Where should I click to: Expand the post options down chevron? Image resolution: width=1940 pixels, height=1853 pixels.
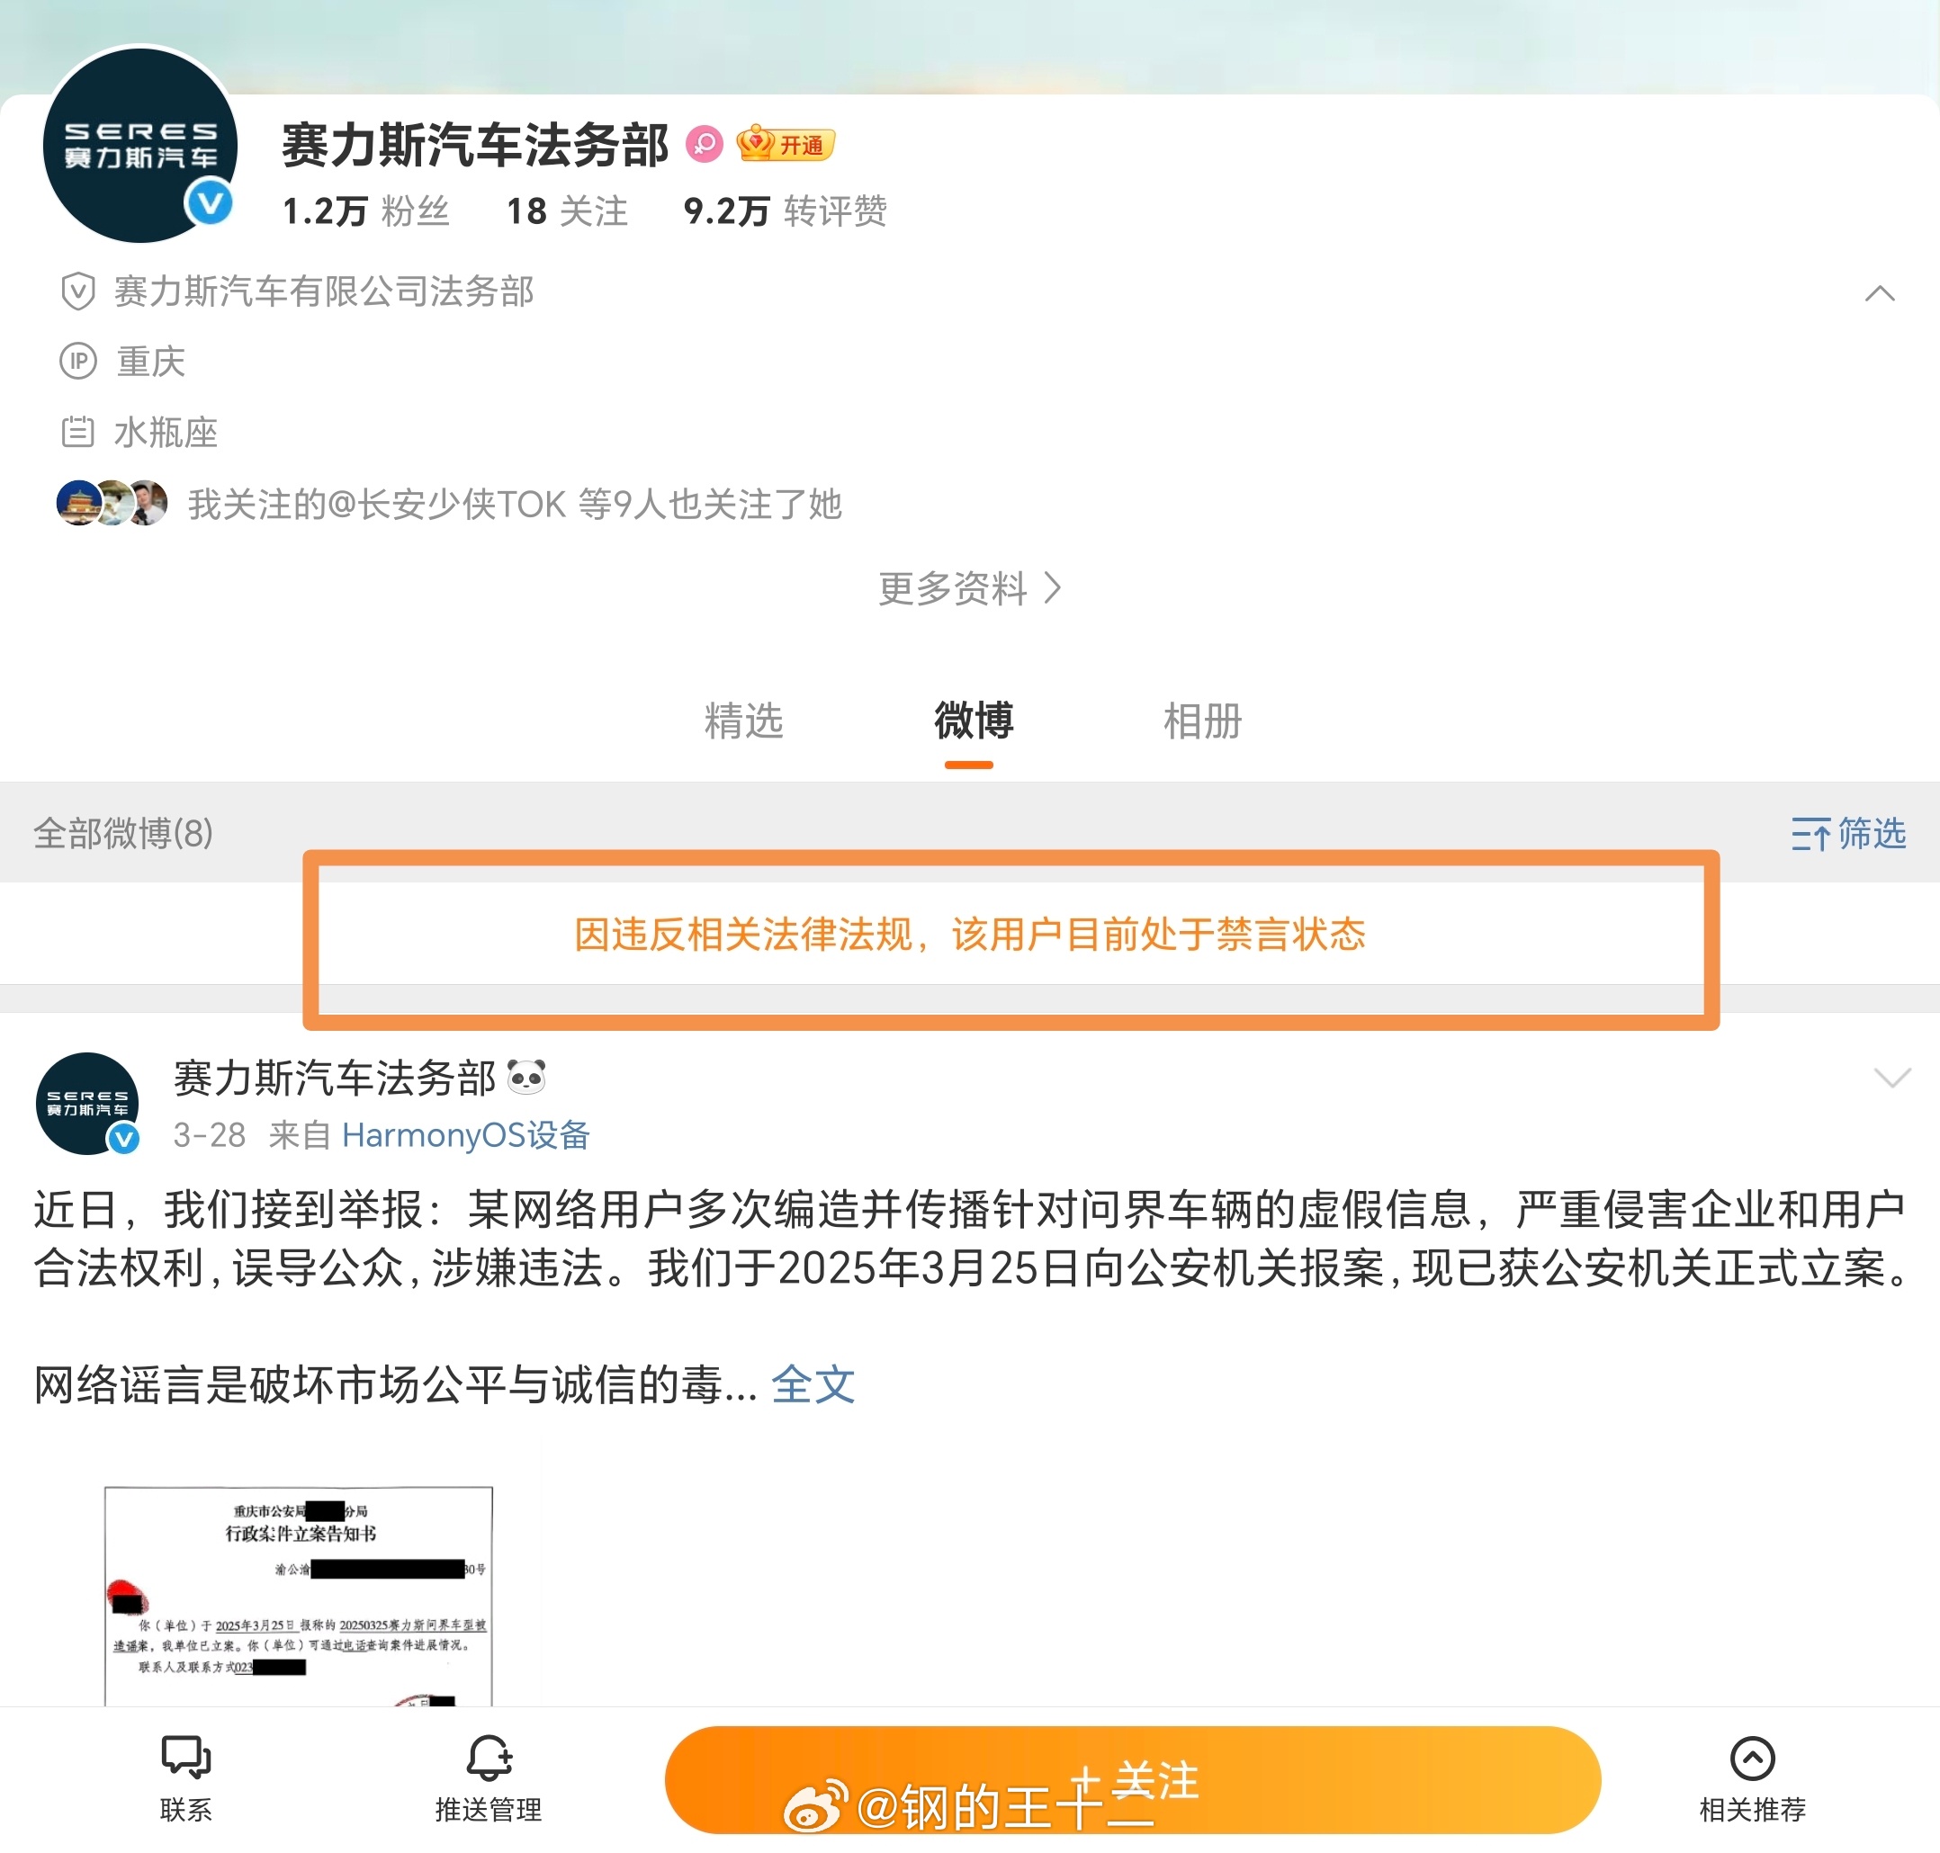pyautogui.click(x=1891, y=1077)
